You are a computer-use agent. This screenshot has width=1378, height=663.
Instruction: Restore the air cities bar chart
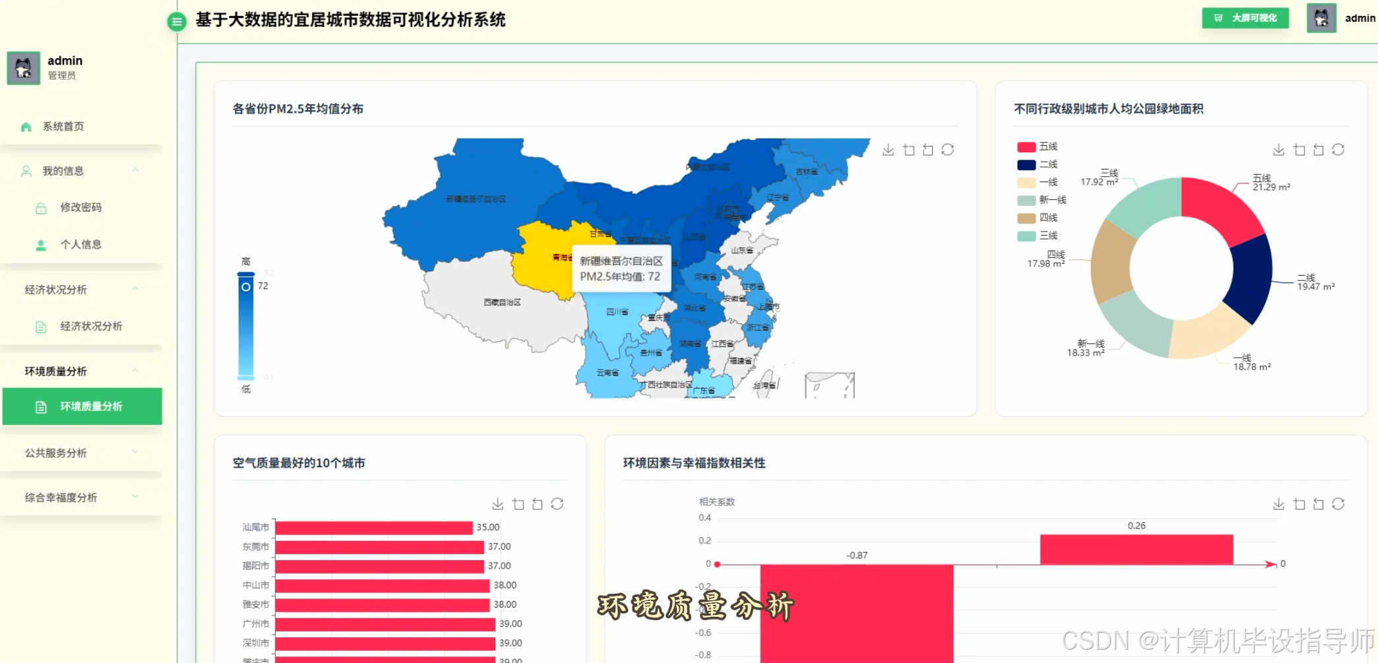(557, 504)
